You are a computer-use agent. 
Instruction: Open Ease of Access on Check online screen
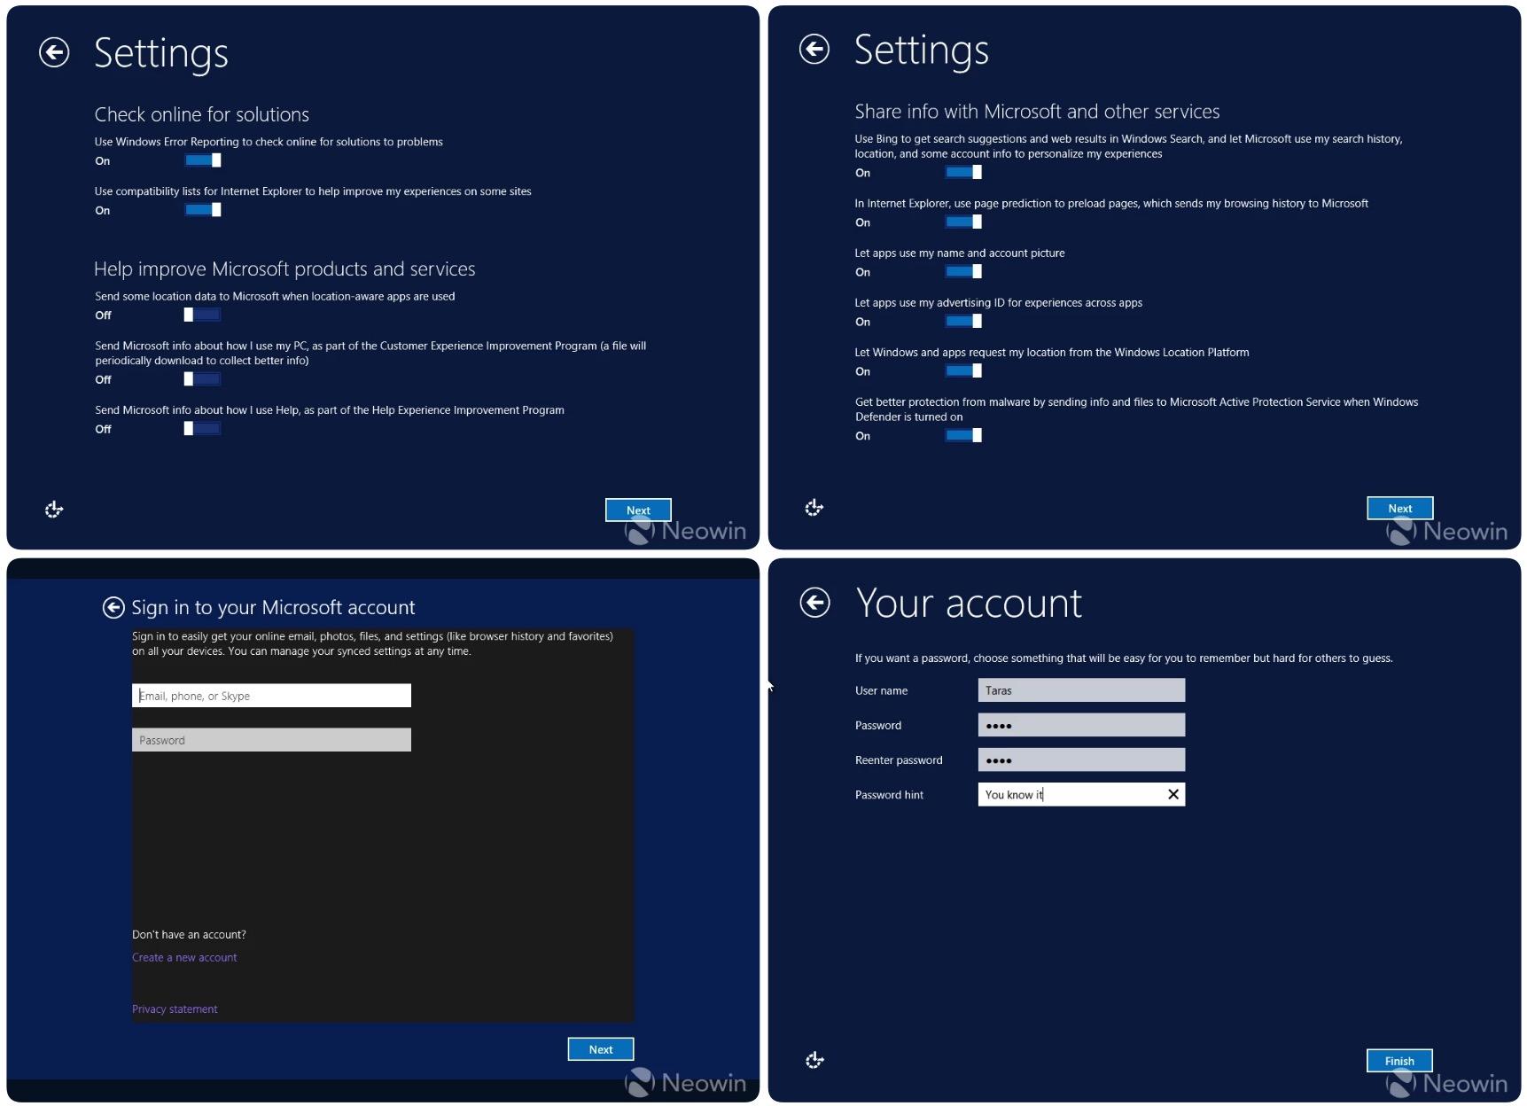click(x=54, y=510)
